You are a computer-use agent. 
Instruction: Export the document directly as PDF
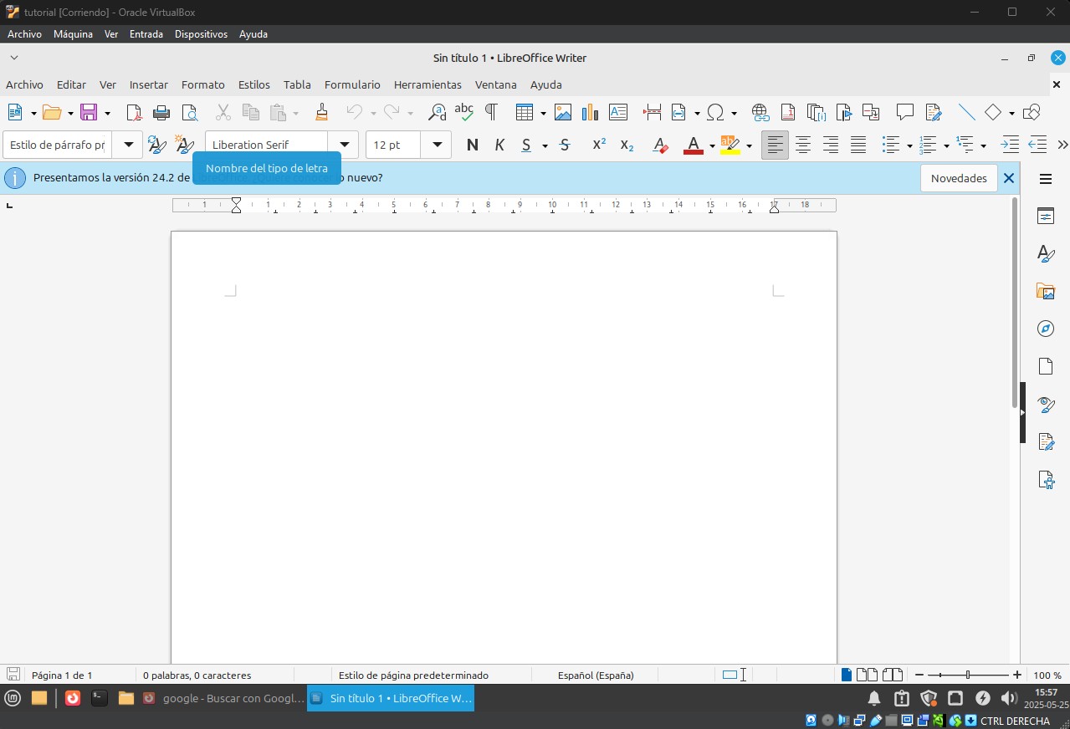tap(134, 112)
